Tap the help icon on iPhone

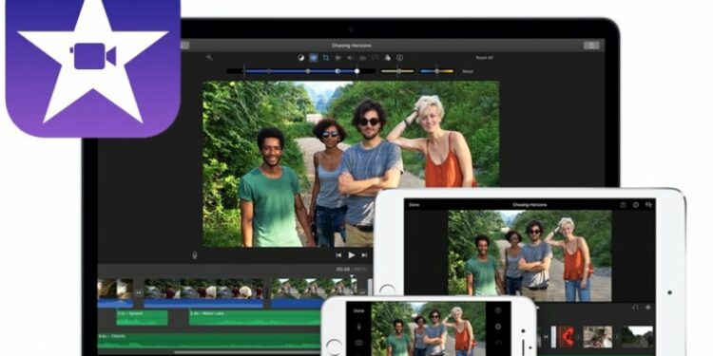pos(498,310)
